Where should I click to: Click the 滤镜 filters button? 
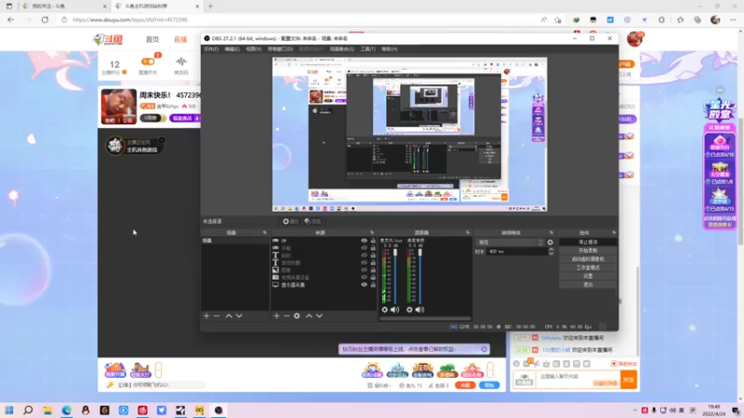tap(312, 221)
